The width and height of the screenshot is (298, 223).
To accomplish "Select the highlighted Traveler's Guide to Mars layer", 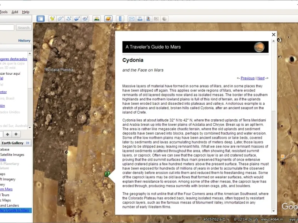I will [x=15, y=210].
